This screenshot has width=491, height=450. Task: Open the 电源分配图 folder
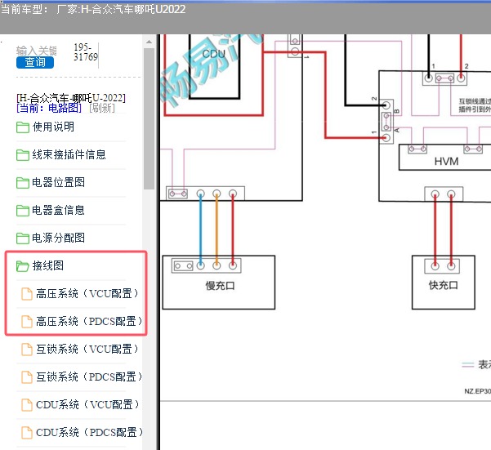[59, 238]
